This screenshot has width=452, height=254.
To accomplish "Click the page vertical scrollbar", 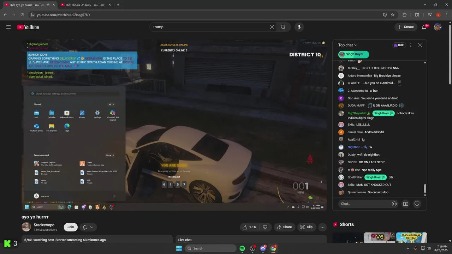I will pyautogui.click(x=450, y=54).
